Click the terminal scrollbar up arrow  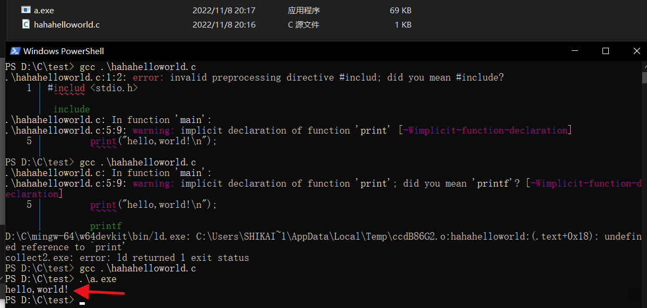[x=644, y=66]
